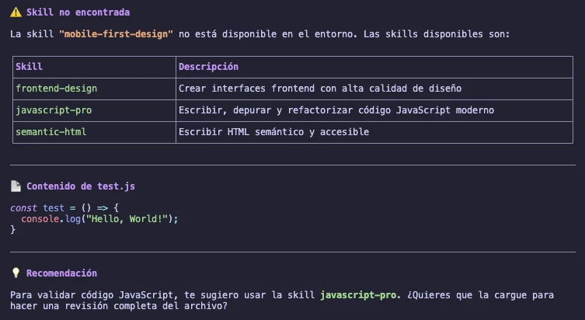The height and width of the screenshot is (320, 585).
Task: Click 'Escribir, depurar y refactorizar código JavaScript moderno'
Action: [x=336, y=110]
